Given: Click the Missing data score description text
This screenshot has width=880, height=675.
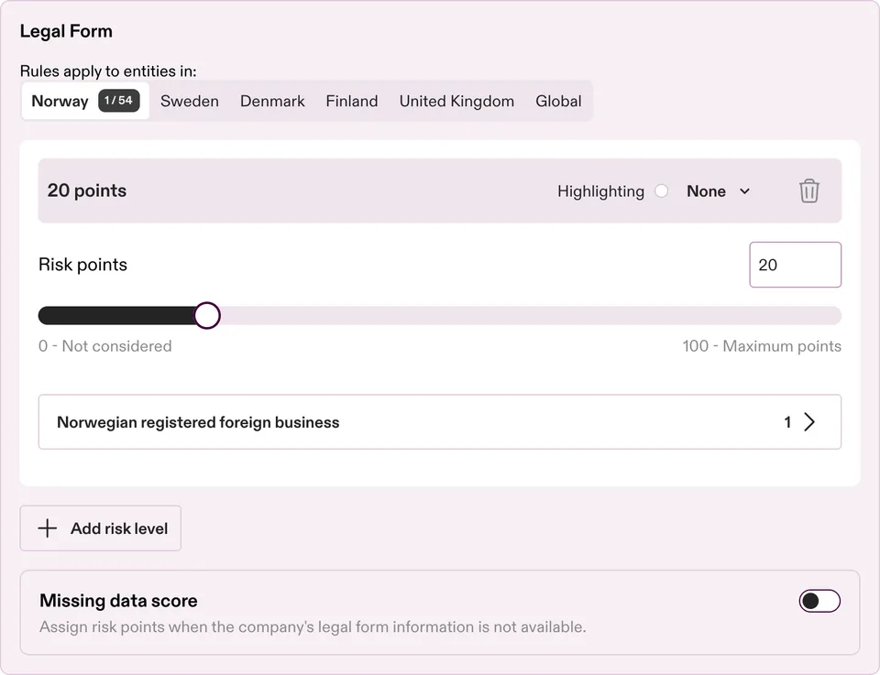Looking at the screenshot, I should tap(313, 626).
